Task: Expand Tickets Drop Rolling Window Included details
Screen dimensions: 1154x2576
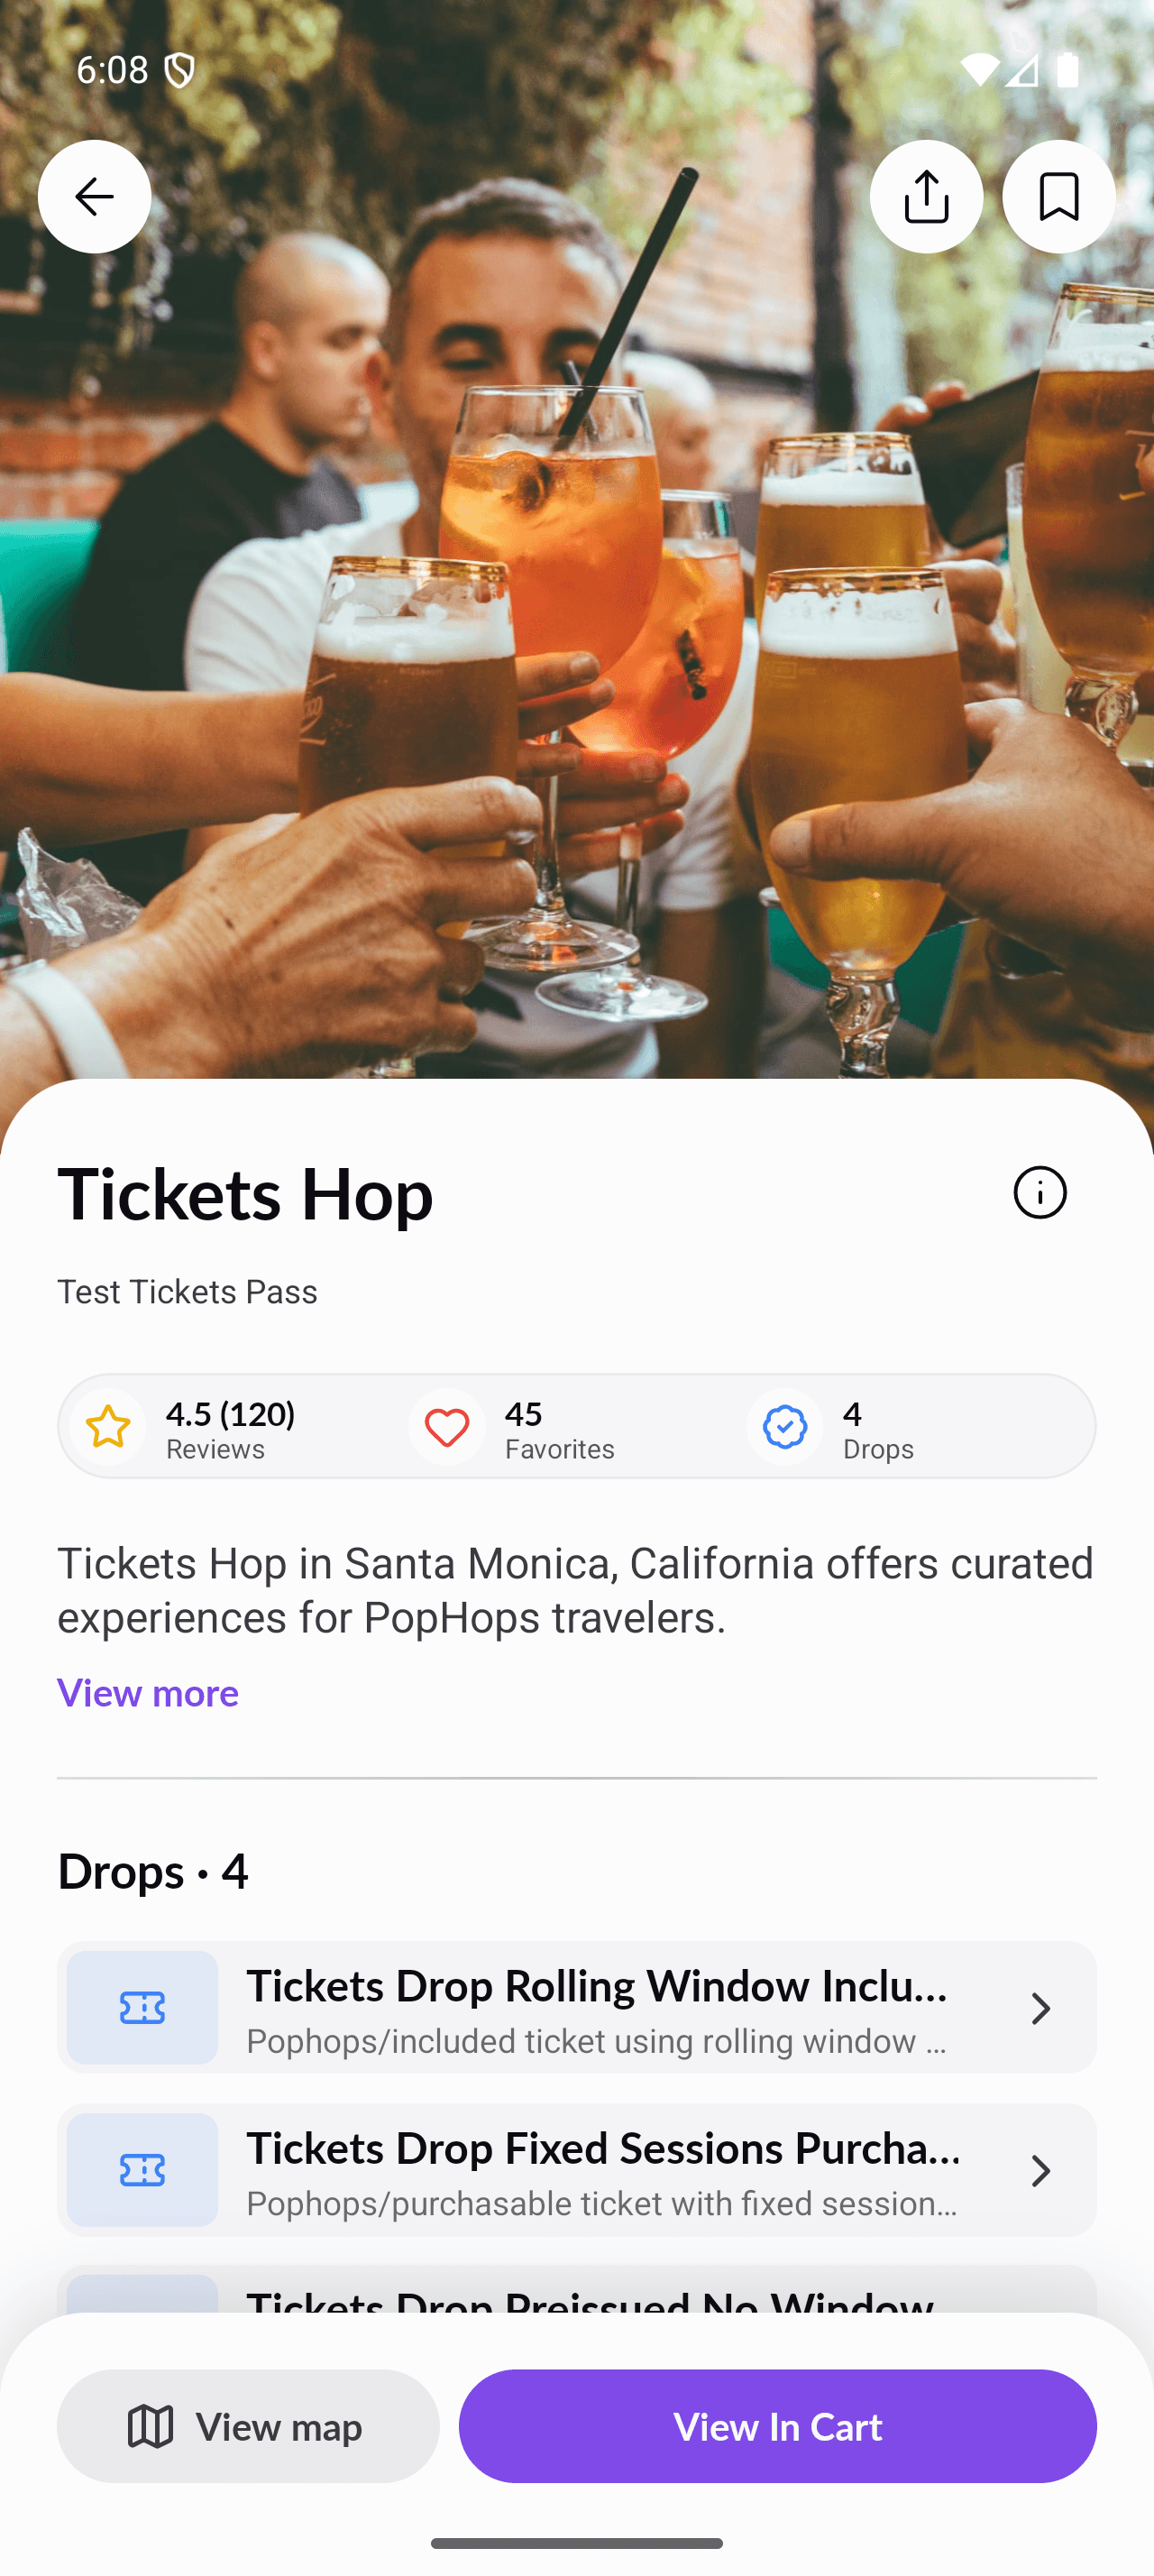Action: pyautogui.click(x=578, y=2008)
